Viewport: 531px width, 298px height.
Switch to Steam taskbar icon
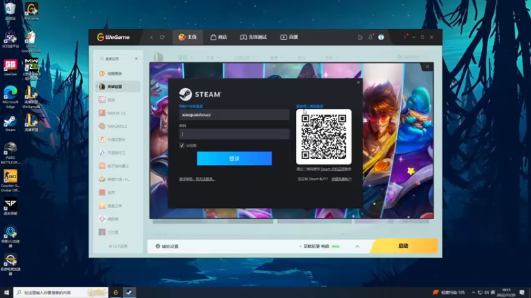tap(129, 292)
